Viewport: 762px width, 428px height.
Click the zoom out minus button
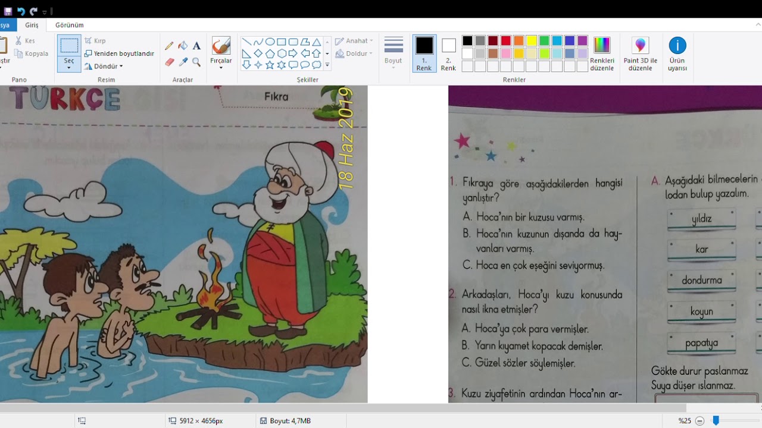tap(700, 421)
